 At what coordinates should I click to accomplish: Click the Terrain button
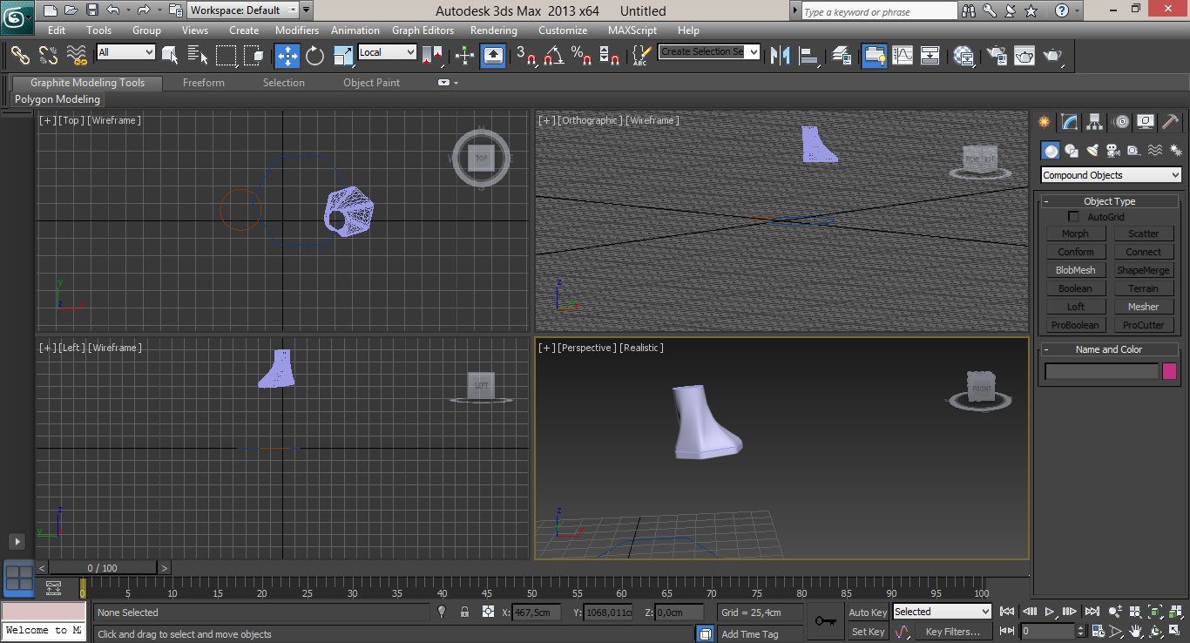(x=1143, y=288)
